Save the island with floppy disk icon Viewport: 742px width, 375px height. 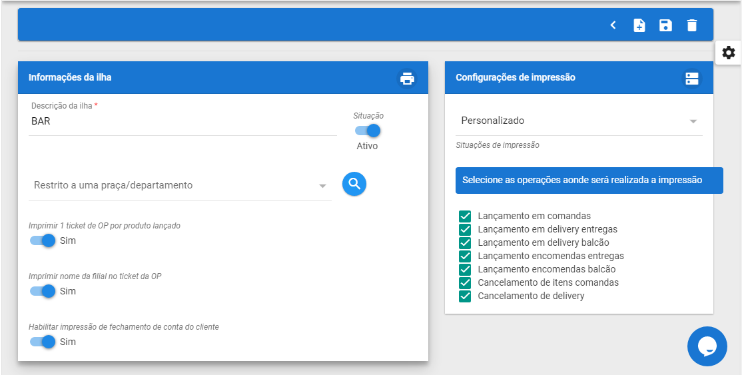point(666,25)
